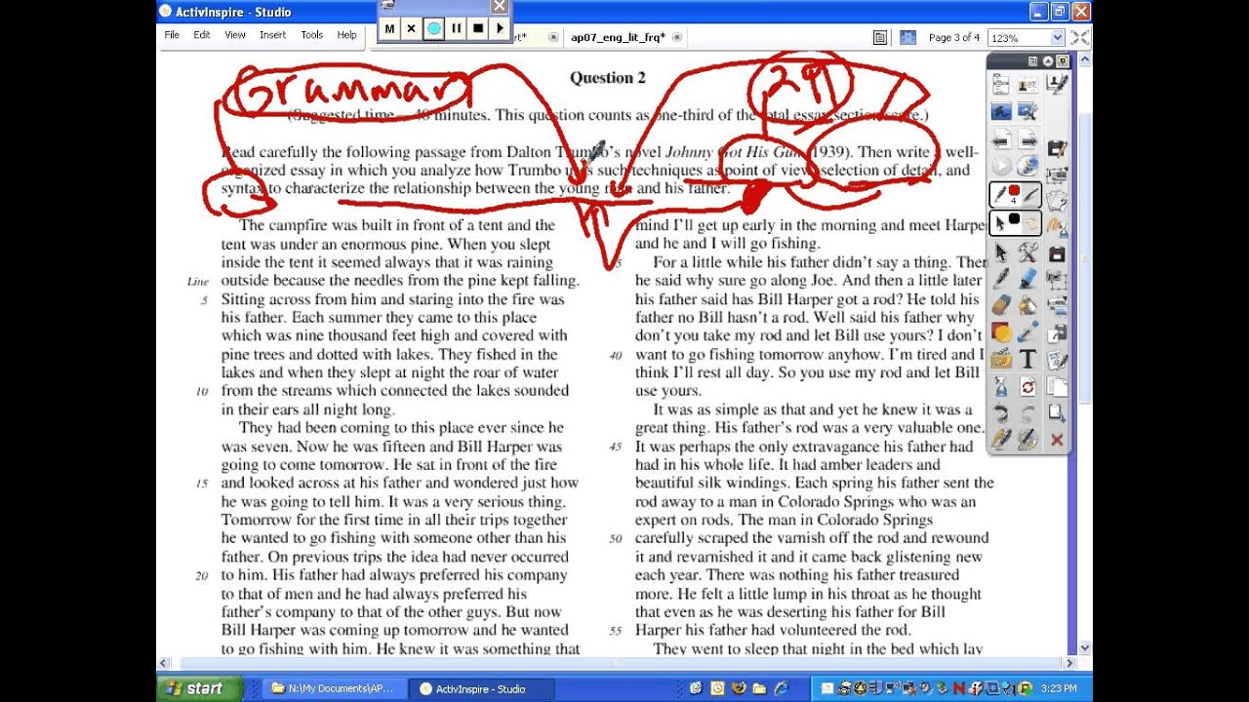Click the toolbox options document icon
This screenshot has height=702, width=1249.
coord(1032,60)
